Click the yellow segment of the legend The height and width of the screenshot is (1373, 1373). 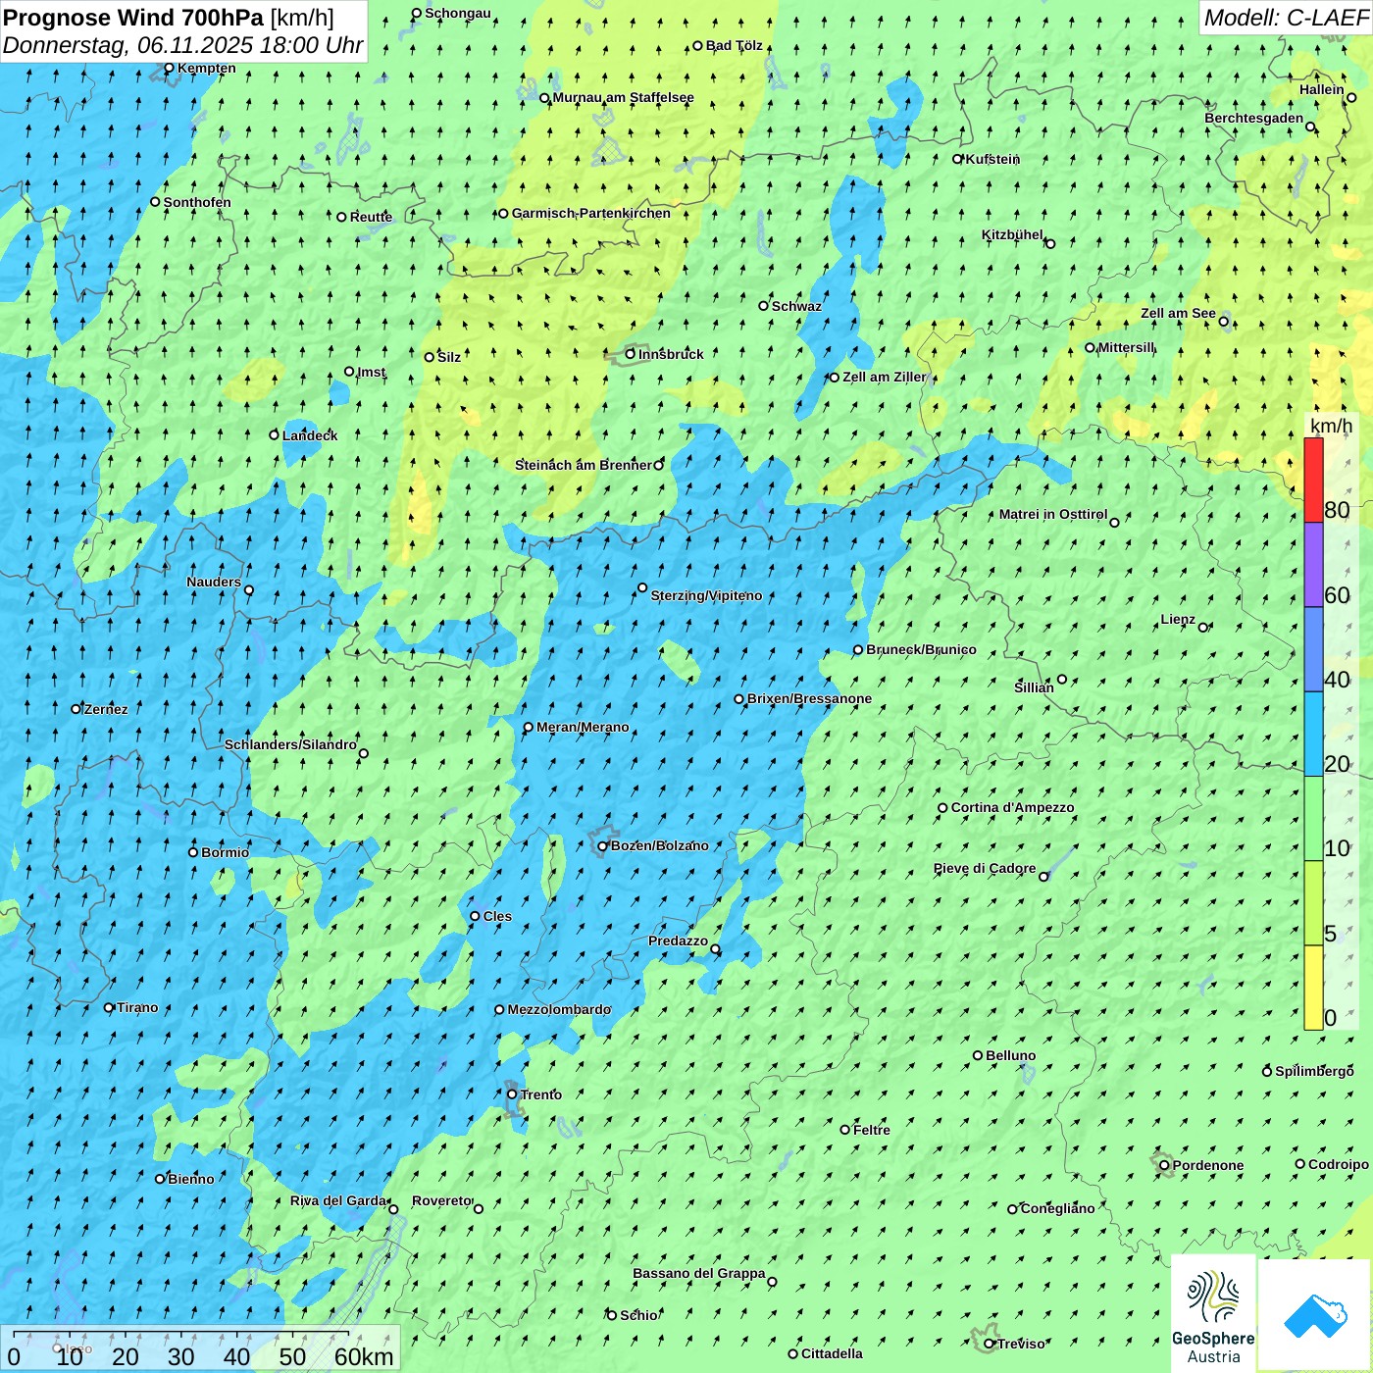tap(1313, 987)
